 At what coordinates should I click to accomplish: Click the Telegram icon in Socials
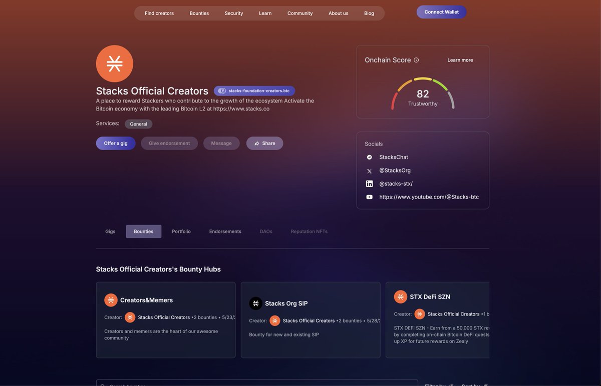pyautogui.click(x=370, y=157)
